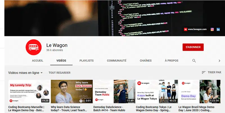Open the My Lovely Trip video thumbnail
225x113 pixels.
coord(29,92)
